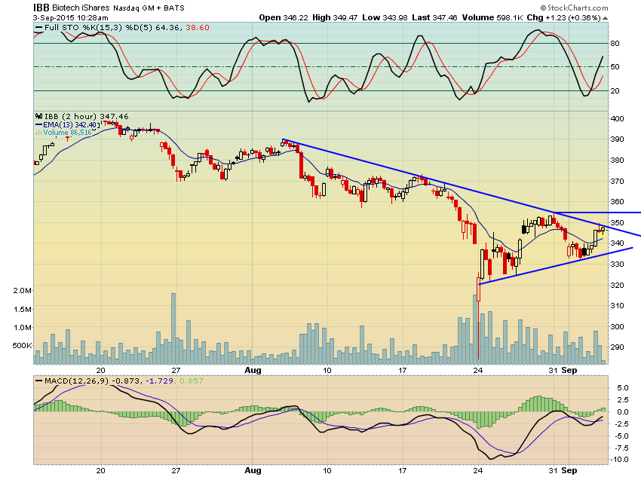Viewport: 641px width, 477px height.
Task: Click the 390 price axis label
Action: click(617, 139)
